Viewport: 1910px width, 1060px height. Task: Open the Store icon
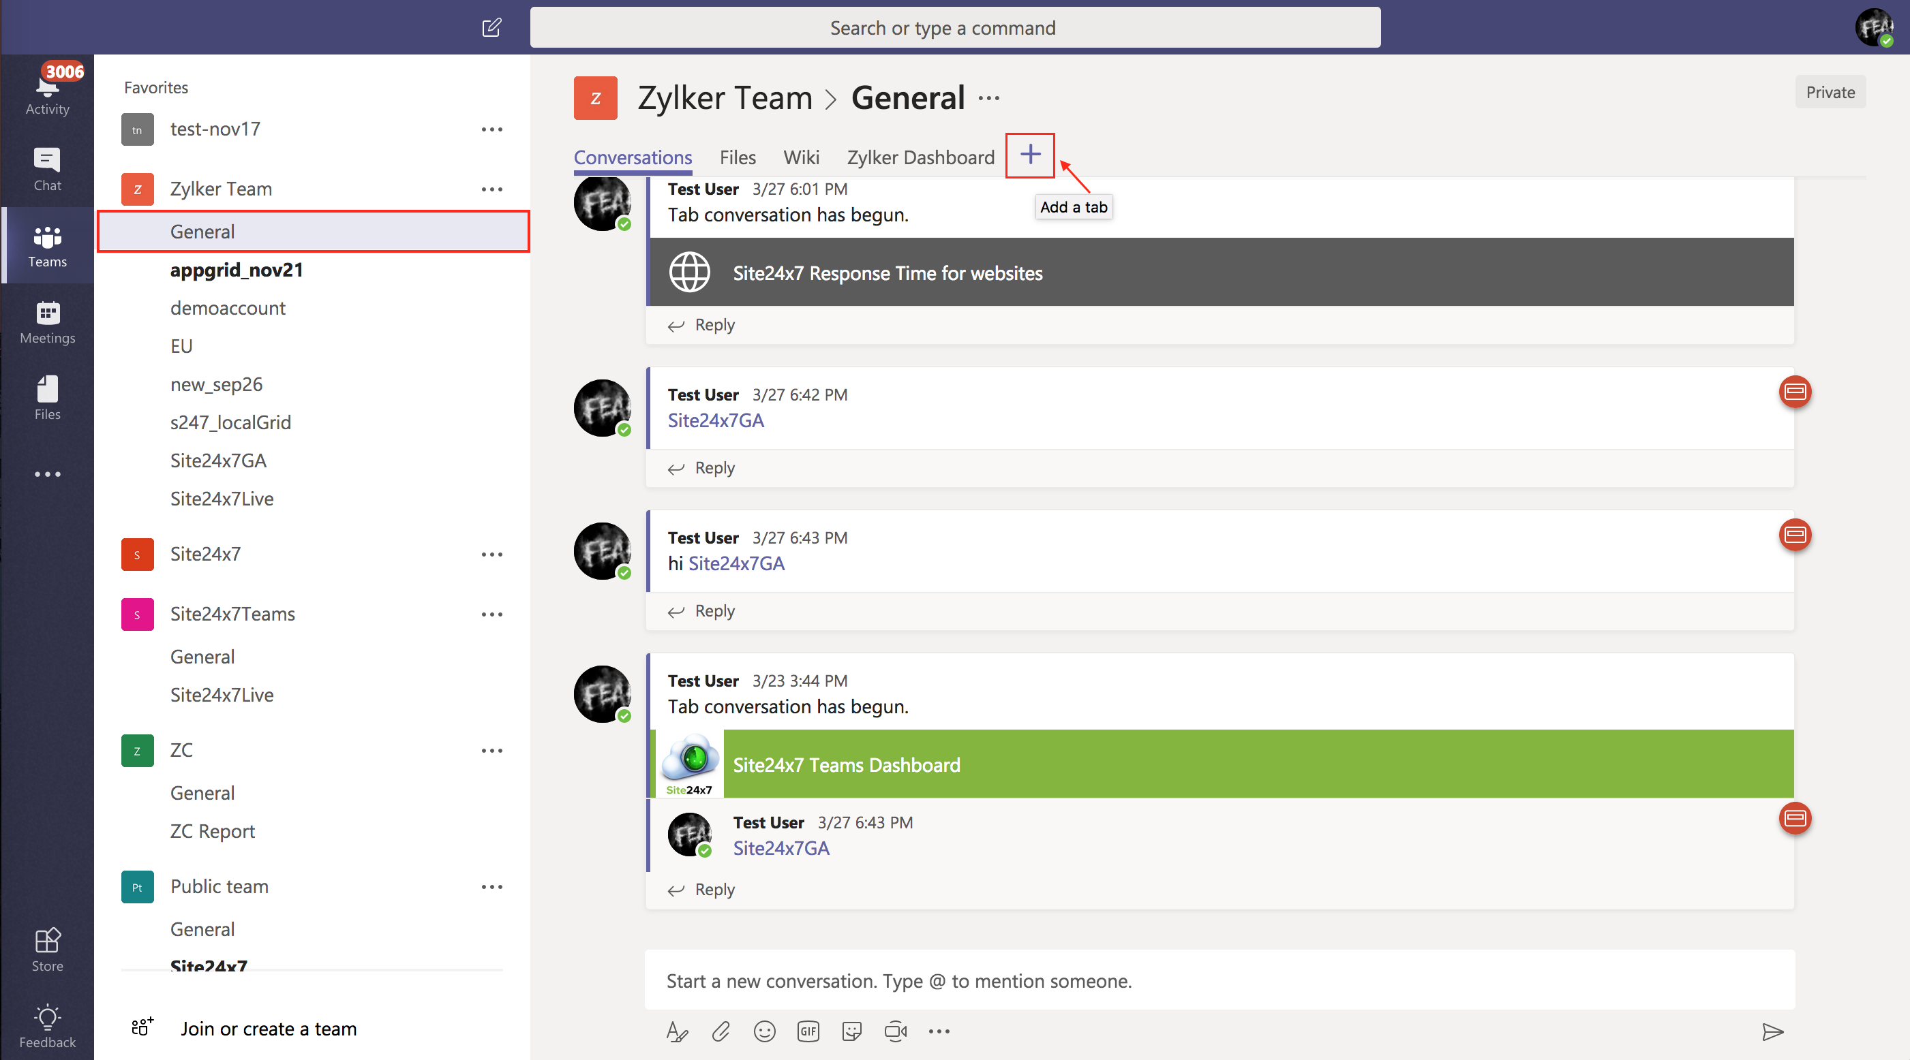click(47, 949)
